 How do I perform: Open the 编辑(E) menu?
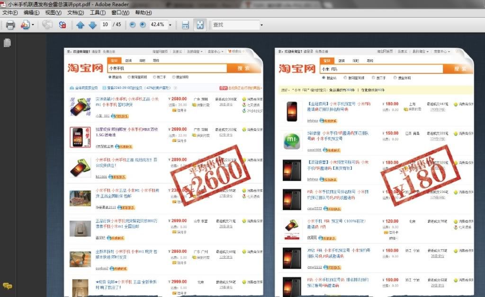pos(31,12)
